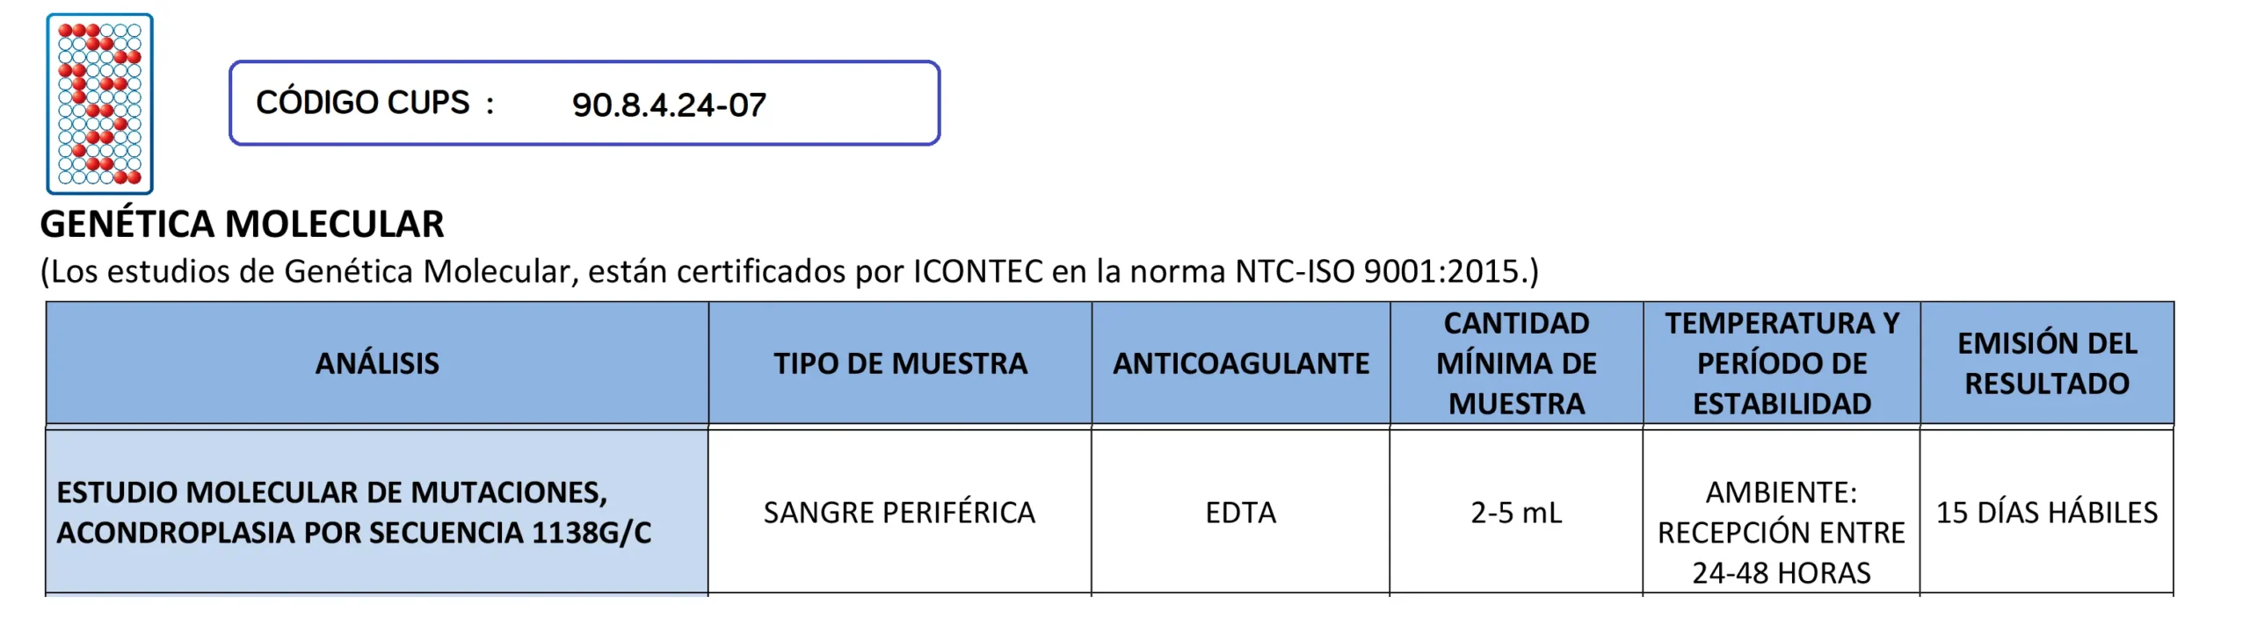Click the NTC-ISO 9001:2015 norm text
The height and width of the screenshot is (625, 2250).
click(x=1377, y=271)
